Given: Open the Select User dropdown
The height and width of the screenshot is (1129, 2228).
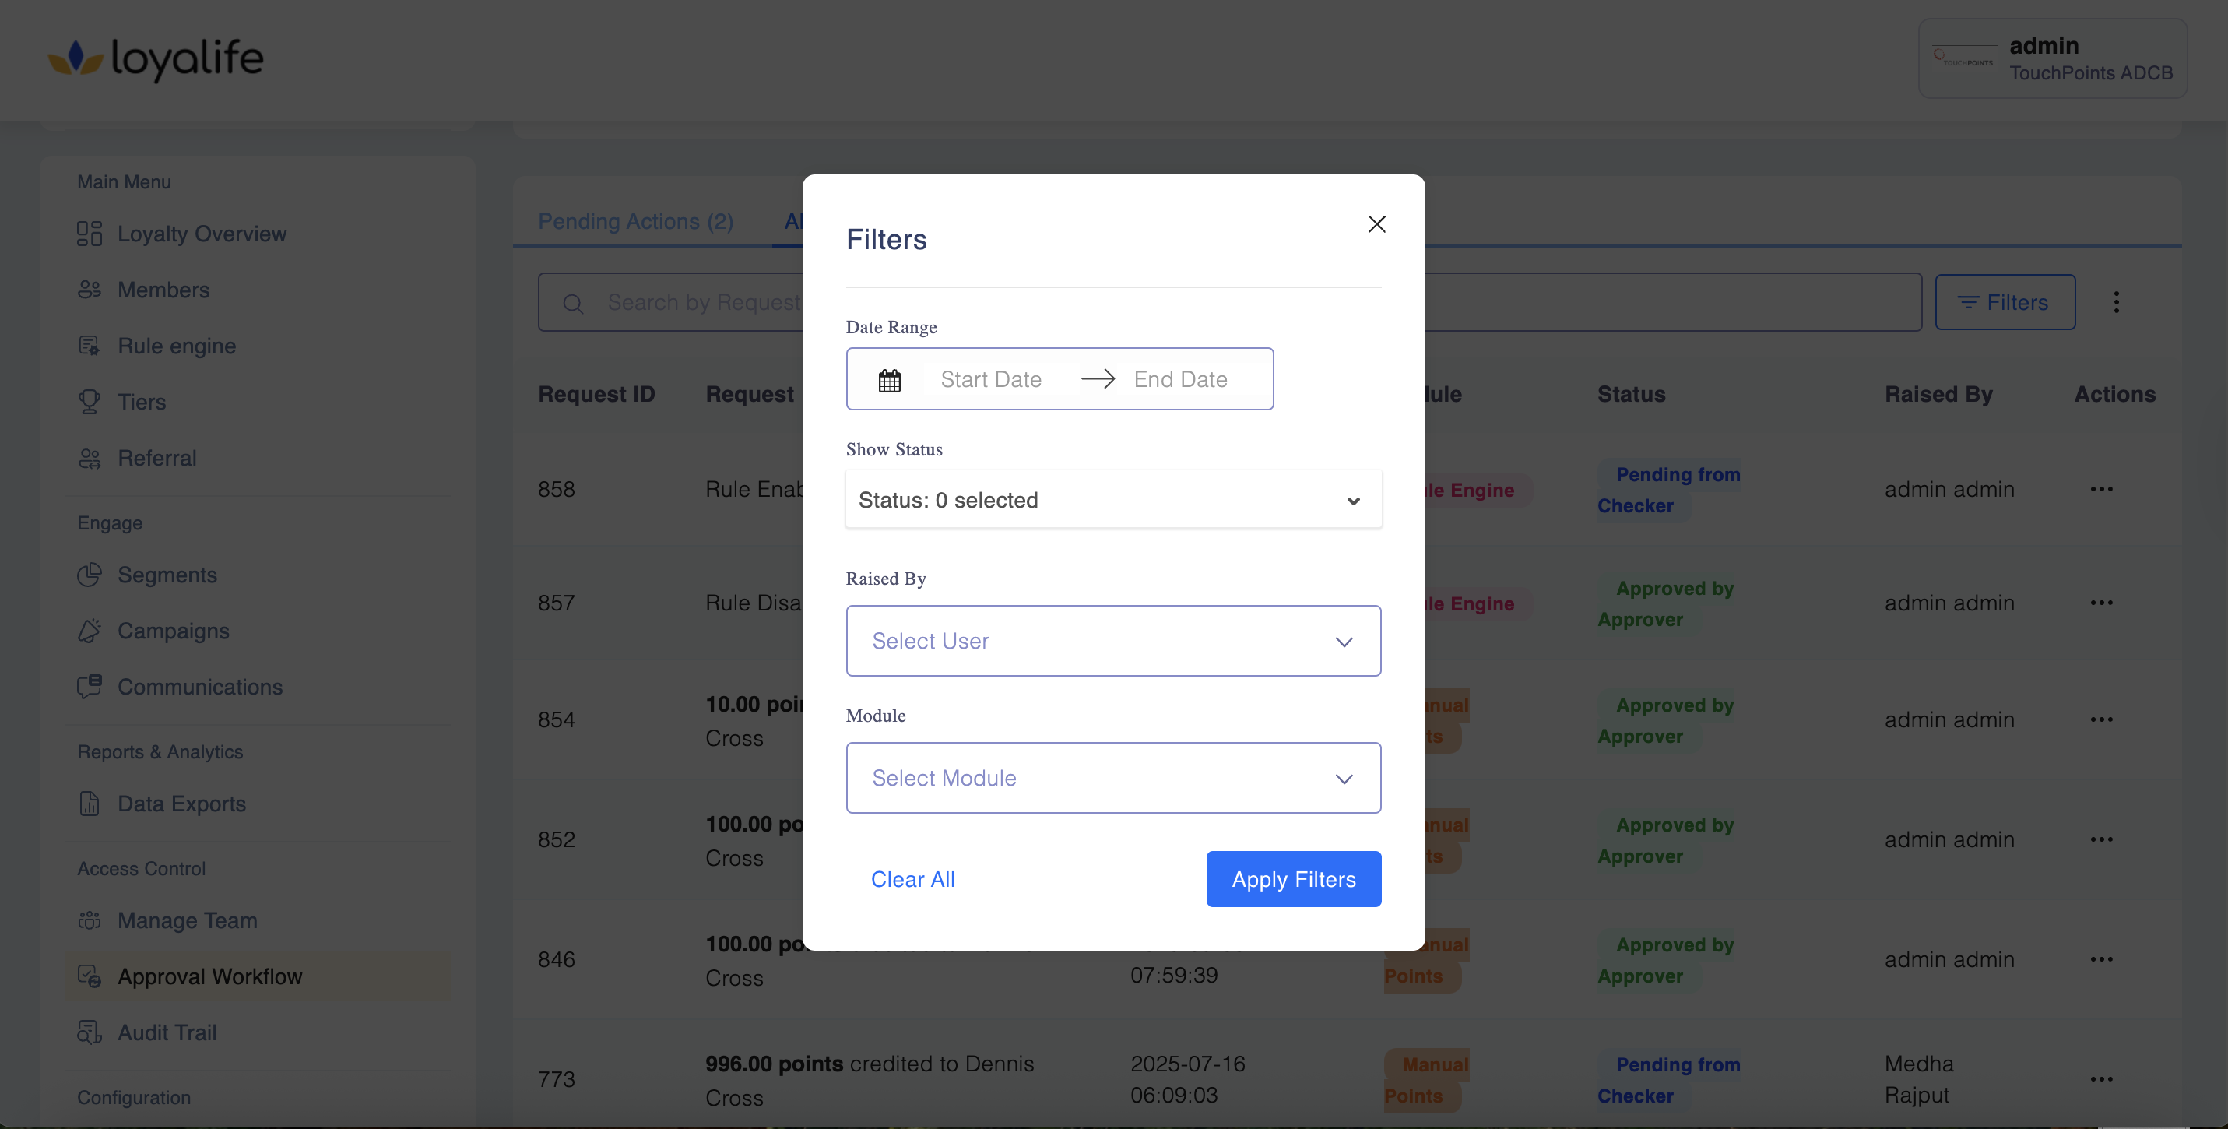Looking at the screenshot, I should click(x=1112, y=641).
